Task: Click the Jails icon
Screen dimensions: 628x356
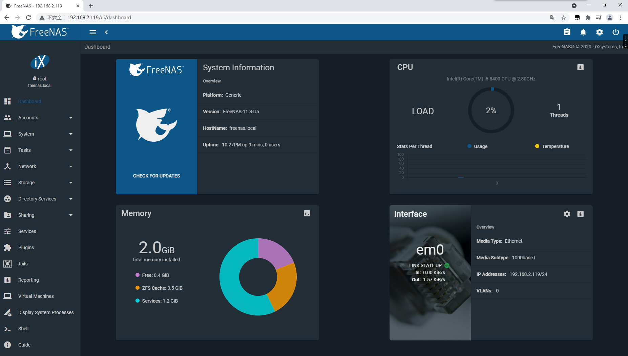Action: click(x=7, y=264)
